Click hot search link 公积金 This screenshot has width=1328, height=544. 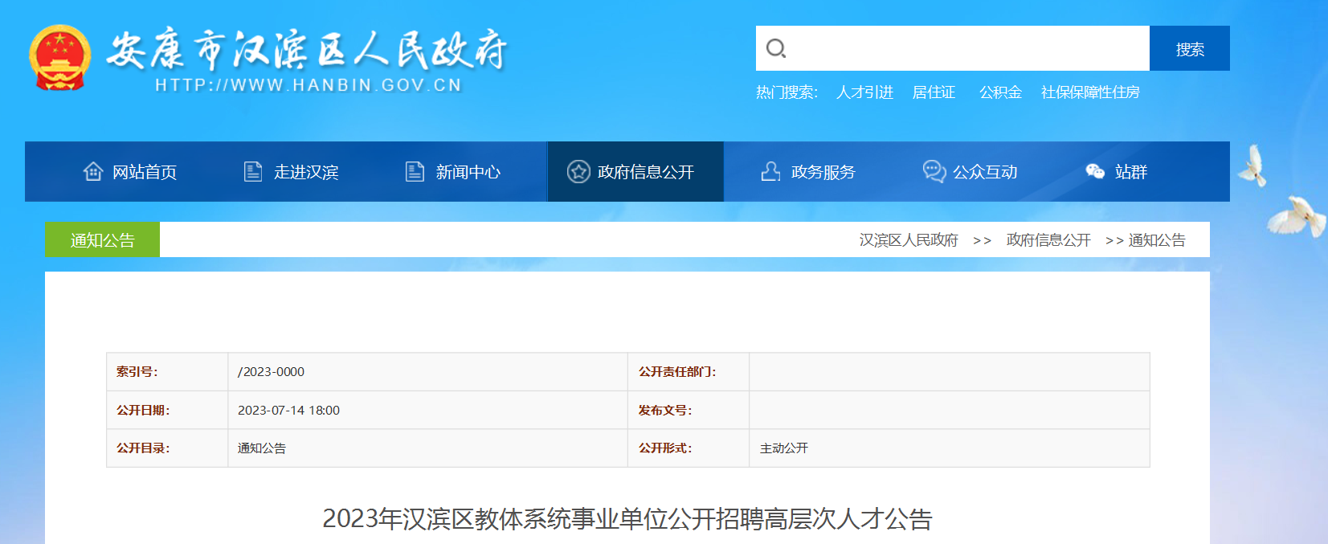(x=1000, y=92)
